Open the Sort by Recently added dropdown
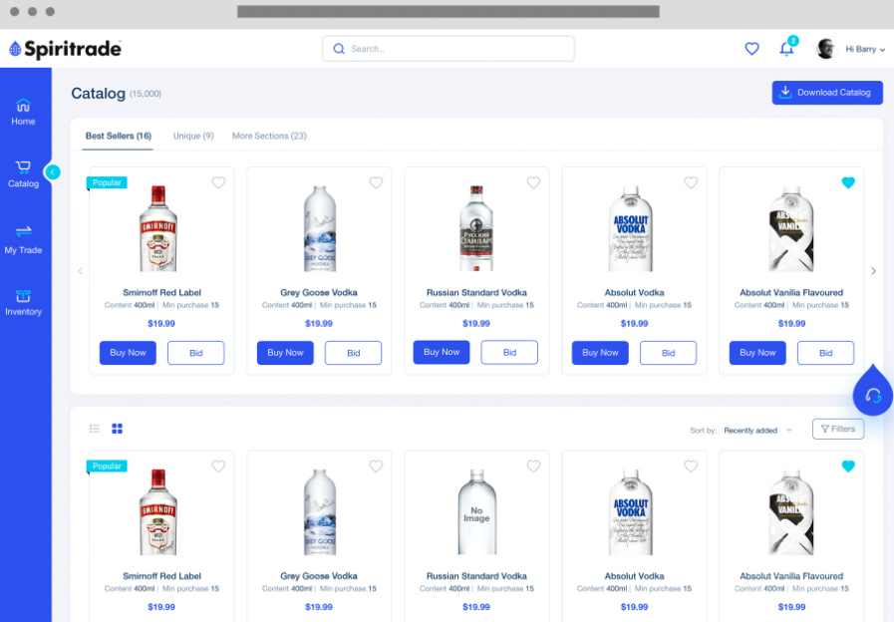The height and width of the screenshot is (622, 894). click(x=757, y=431)
